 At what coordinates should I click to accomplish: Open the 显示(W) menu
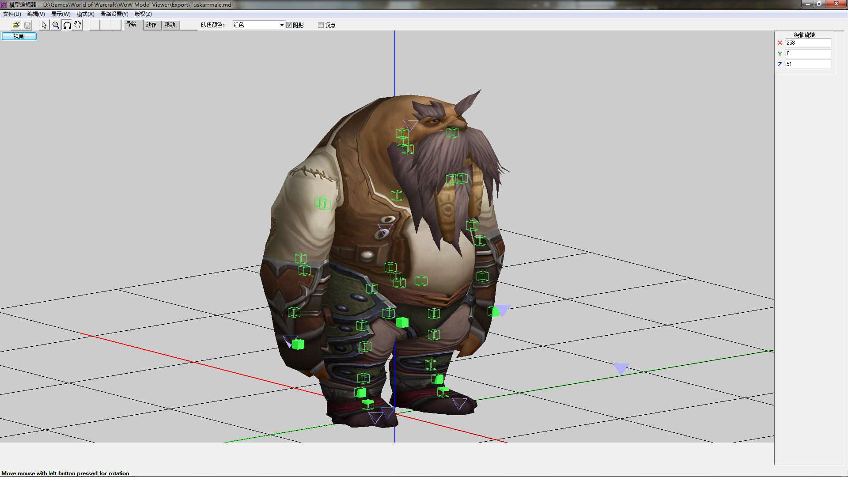(x=61, y=14)
